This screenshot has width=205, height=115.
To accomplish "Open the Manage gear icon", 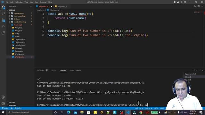I will pyautogui.click(x=3, y=103).
